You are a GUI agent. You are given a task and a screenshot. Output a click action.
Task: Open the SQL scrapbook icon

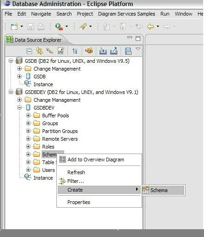61,51
